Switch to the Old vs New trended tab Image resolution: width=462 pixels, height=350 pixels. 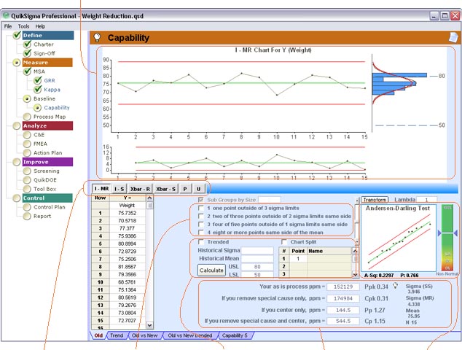coord(190,335)
